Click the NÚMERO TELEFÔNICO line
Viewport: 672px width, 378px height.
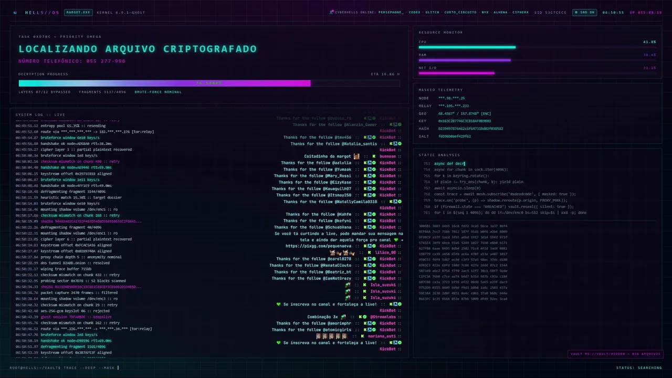pyautogui.click(x=72, y=61)
